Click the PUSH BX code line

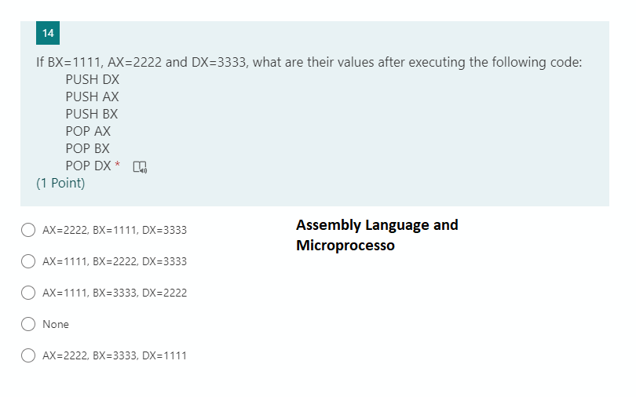pos(92,114)
